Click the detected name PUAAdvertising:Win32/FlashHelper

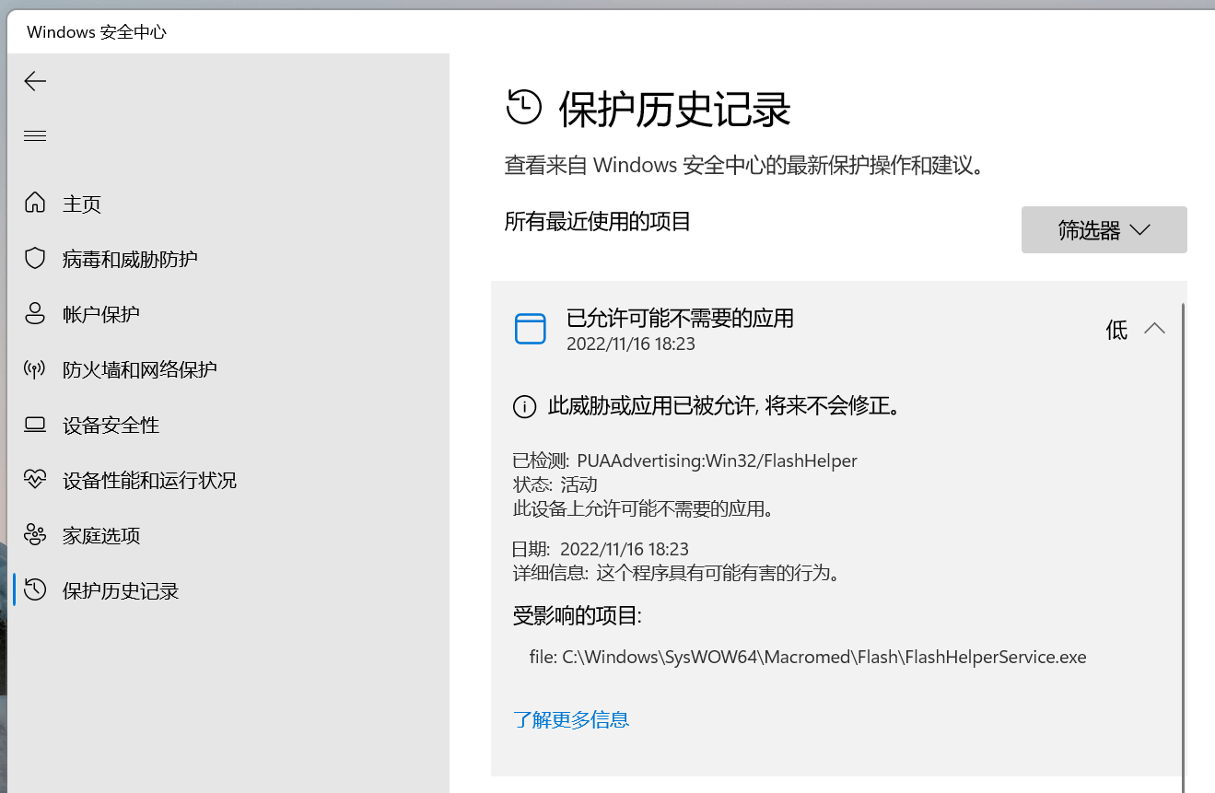(718, 461)
